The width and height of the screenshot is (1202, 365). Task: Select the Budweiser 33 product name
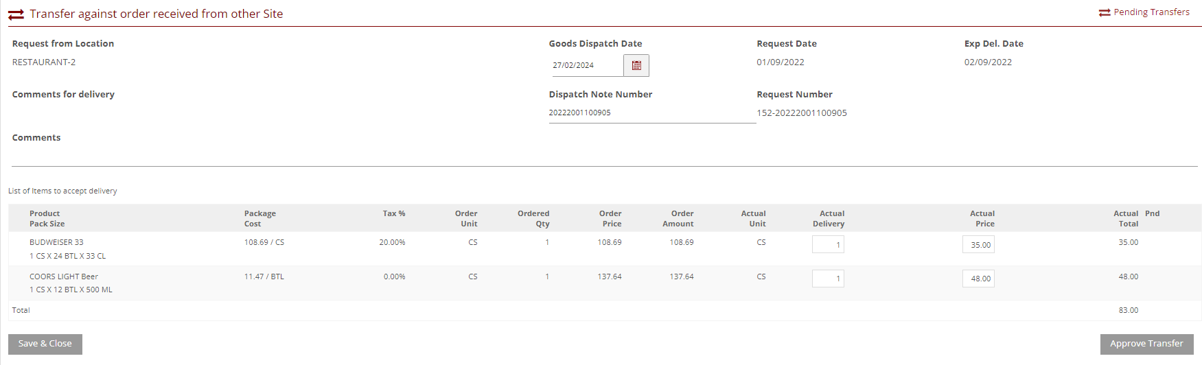pos(56,243)
